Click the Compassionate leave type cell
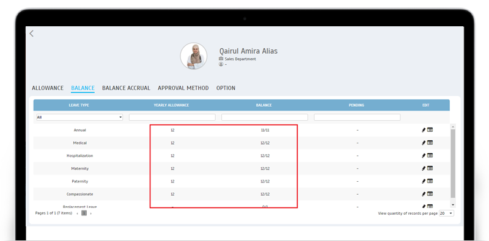 click(80, 194)
